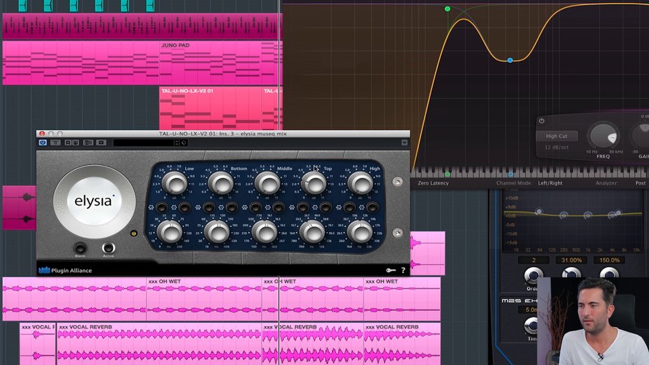This screenshot has width=649, height=365.
Task: Open license settings with the key icon
Action: (391, 270)
